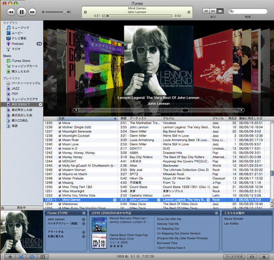This screenshot has width=274, height=260.
Task: Toggle the repeat button
Action: (32, 257)
